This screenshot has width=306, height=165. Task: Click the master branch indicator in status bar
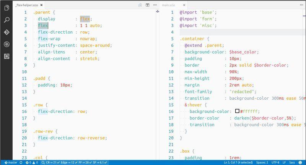[11, 162]
